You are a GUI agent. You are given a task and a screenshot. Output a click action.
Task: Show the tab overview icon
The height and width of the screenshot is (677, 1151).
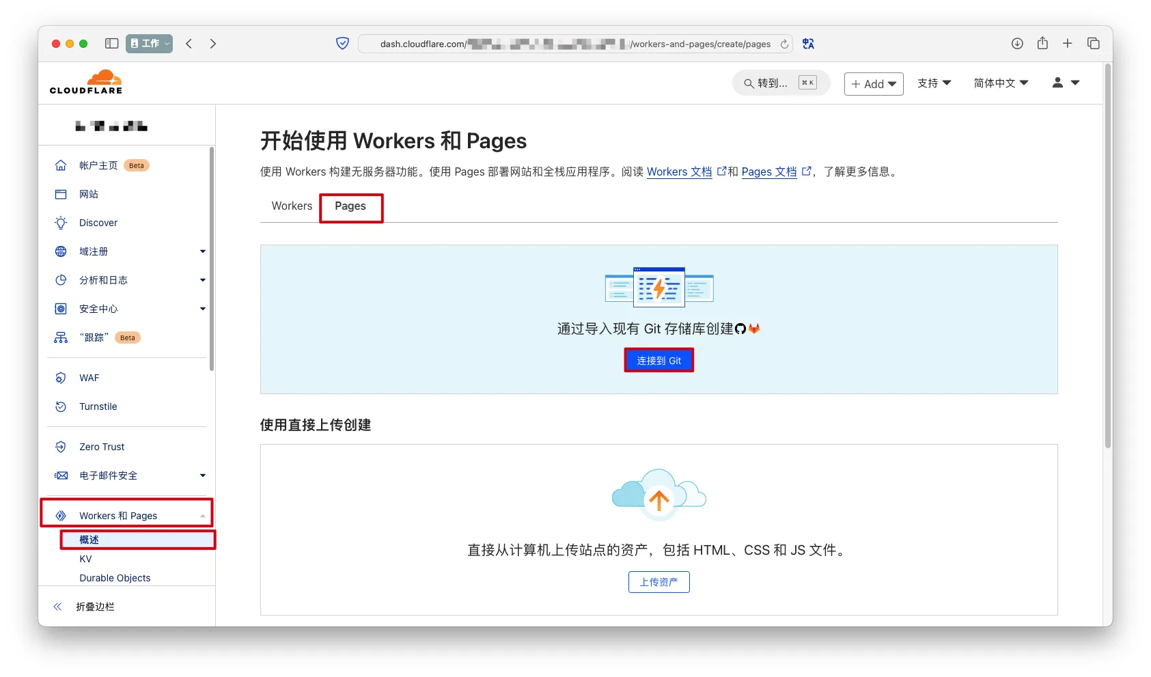pyautogui.click(x=1094, y=44)
